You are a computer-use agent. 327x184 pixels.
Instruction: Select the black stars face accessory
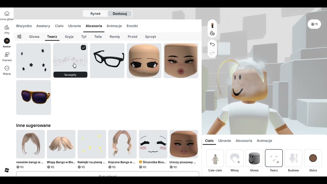pyautogui.click(x=33, y=61)
